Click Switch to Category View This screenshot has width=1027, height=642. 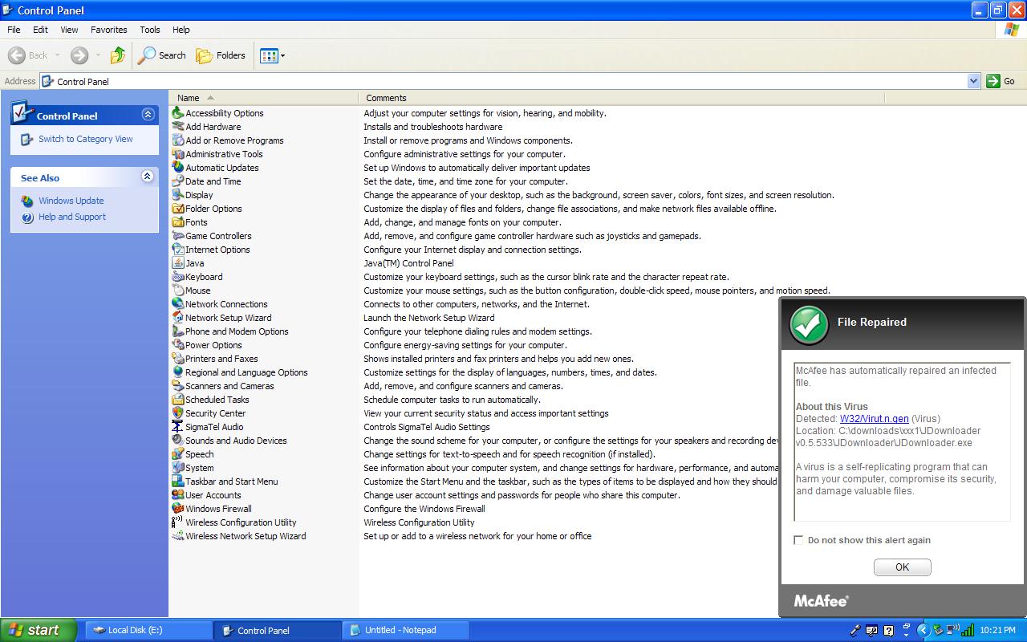(x=86, y=139)
